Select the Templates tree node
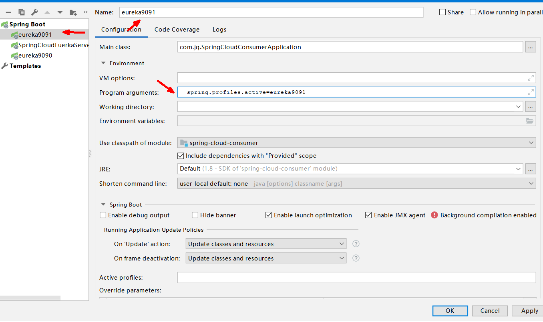 click(x=25, y=66)
